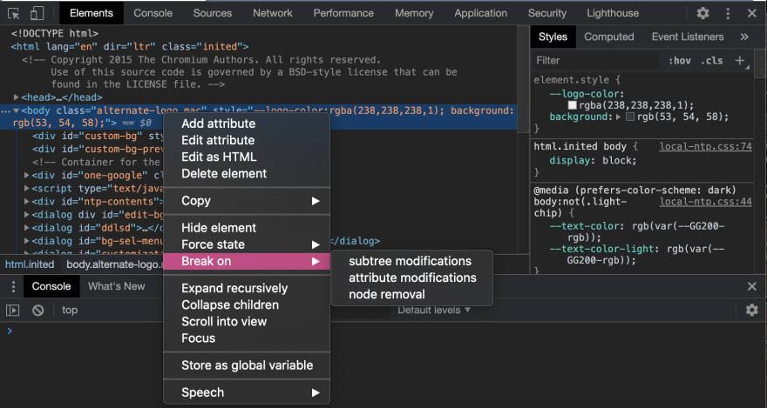
Task: Open DevTools settings gear icon
Action: [703, 13]
